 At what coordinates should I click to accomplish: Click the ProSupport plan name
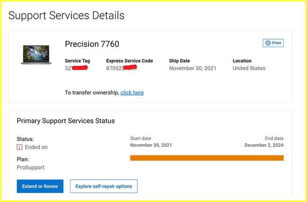click(31, 168)
